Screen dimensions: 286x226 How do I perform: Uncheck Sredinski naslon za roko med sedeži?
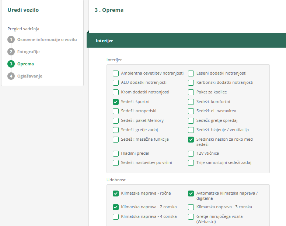(x=191, y=140)
